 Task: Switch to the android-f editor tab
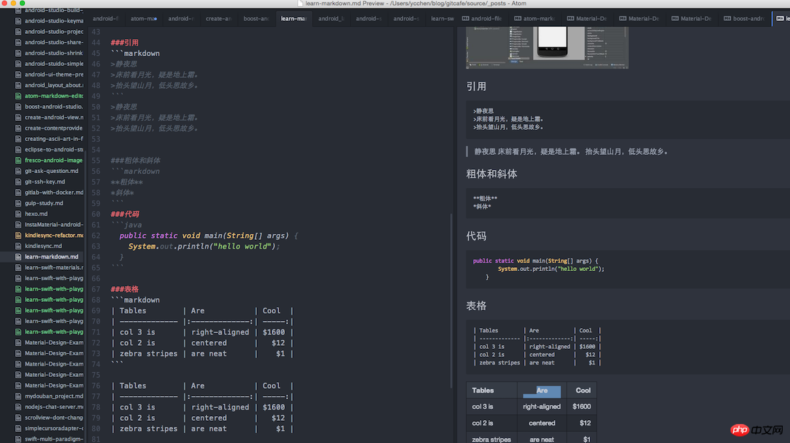105,19
